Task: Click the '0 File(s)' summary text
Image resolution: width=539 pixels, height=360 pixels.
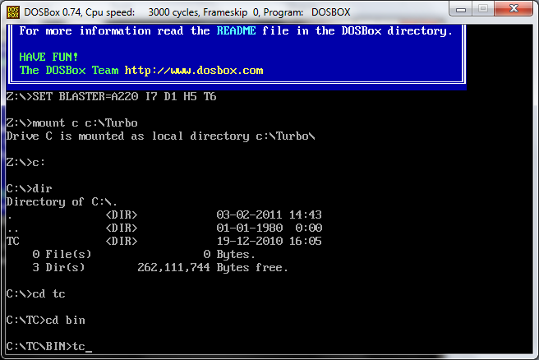Action: pos(62,255)
